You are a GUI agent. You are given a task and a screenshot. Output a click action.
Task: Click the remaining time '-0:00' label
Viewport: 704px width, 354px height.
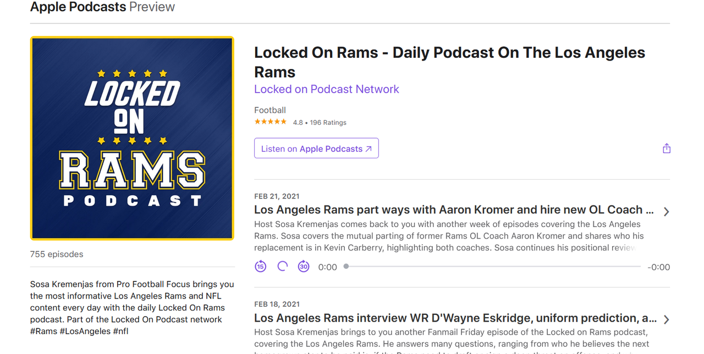(x=659, y=267)
